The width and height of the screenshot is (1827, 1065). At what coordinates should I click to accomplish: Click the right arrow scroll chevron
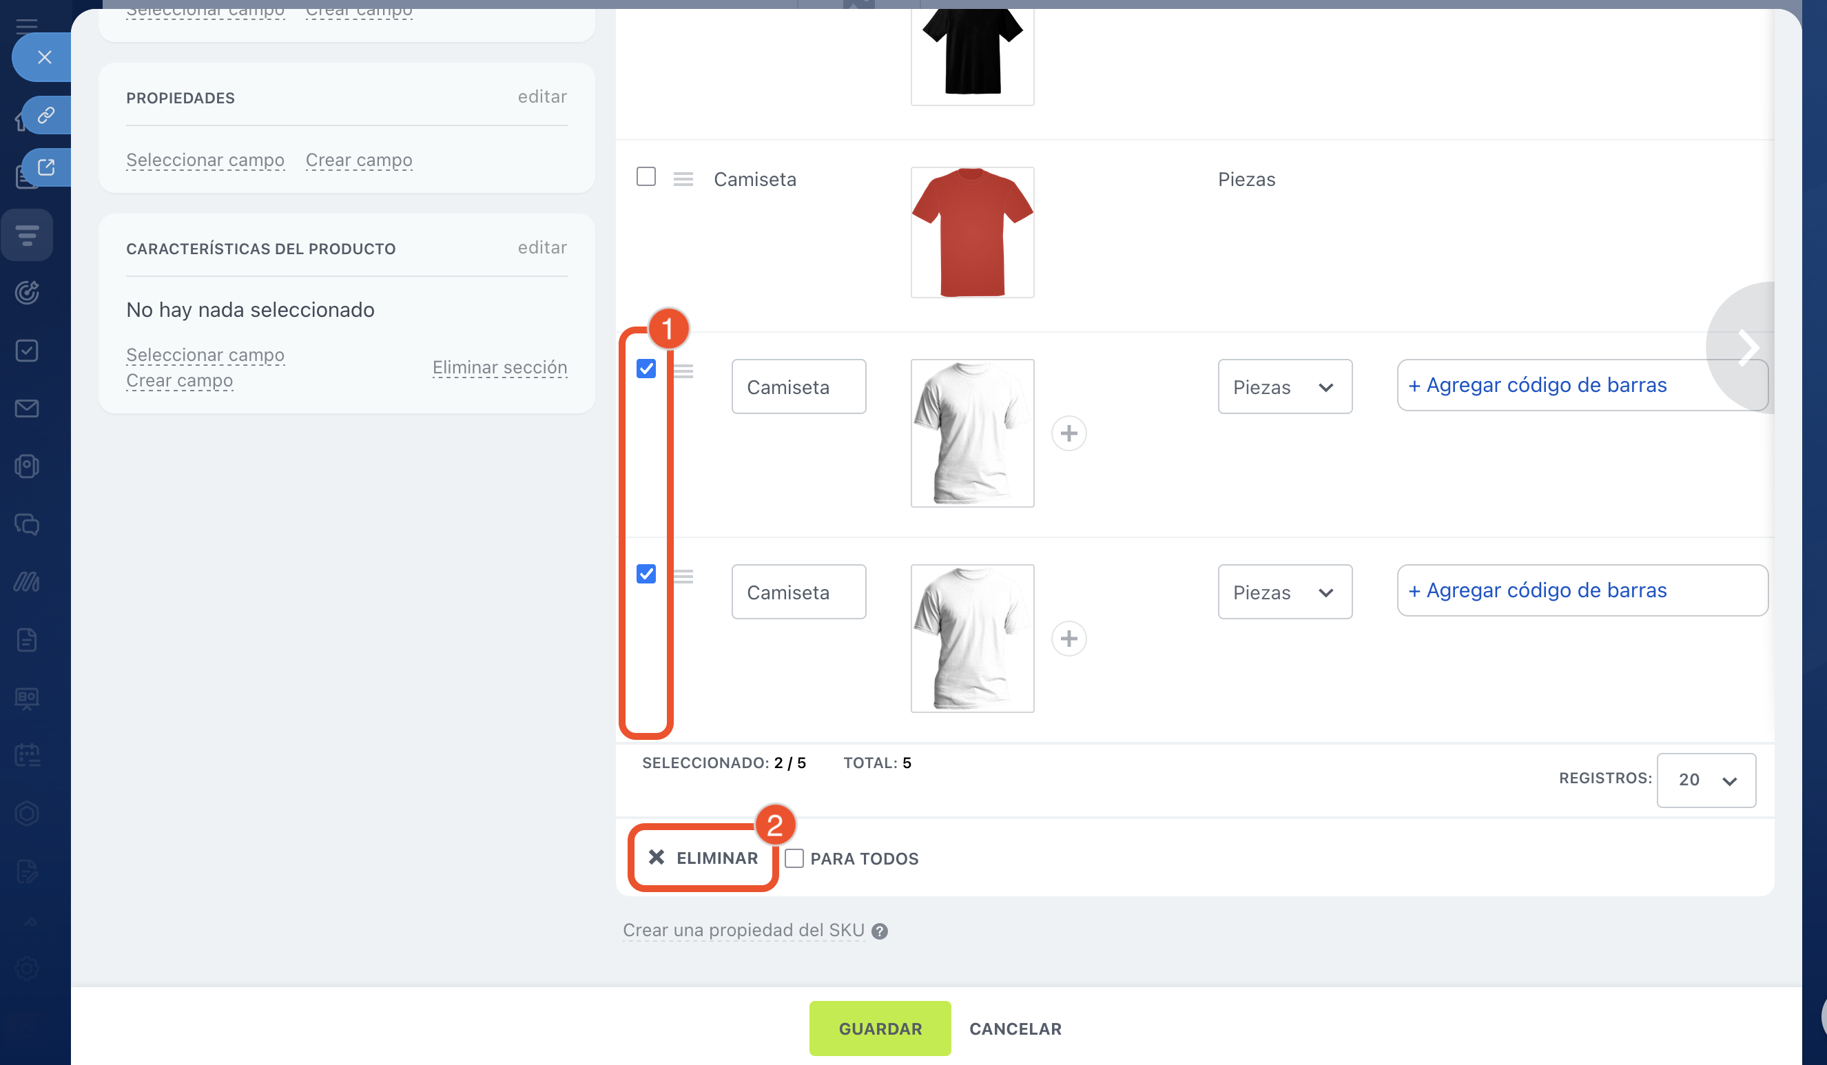[1747, 348]
